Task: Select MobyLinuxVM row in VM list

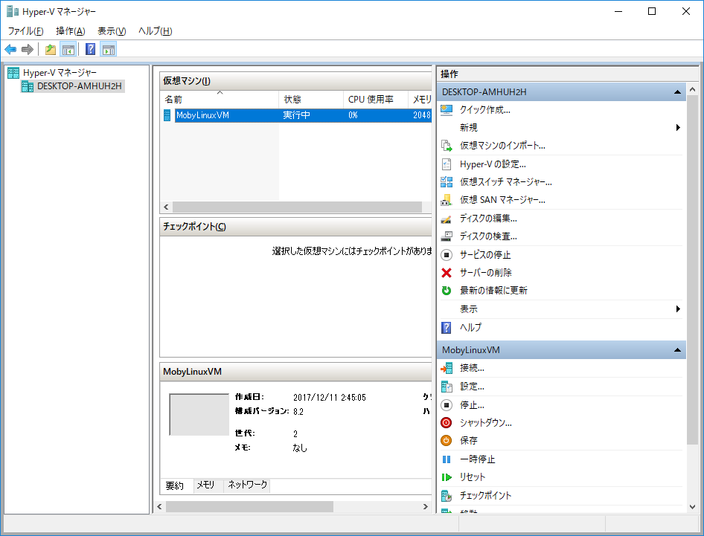Action: click(x=296, y=115)
